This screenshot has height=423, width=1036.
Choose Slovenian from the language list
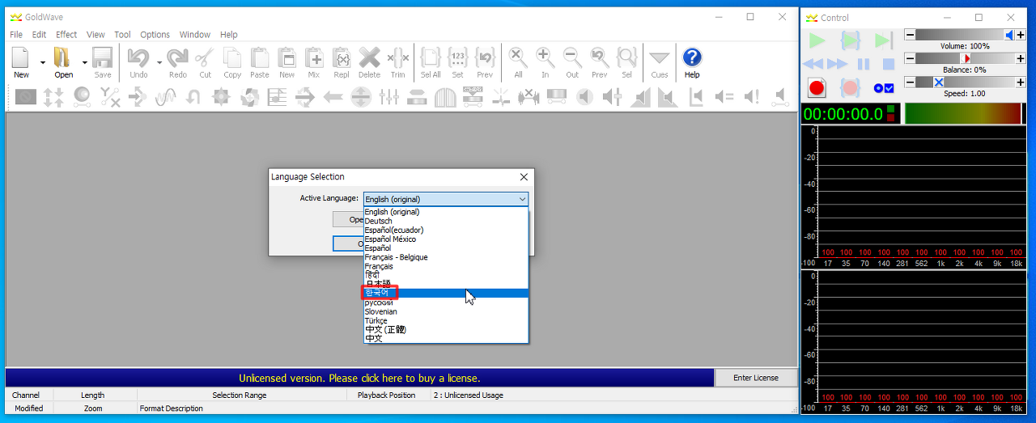tap(446, 311)
